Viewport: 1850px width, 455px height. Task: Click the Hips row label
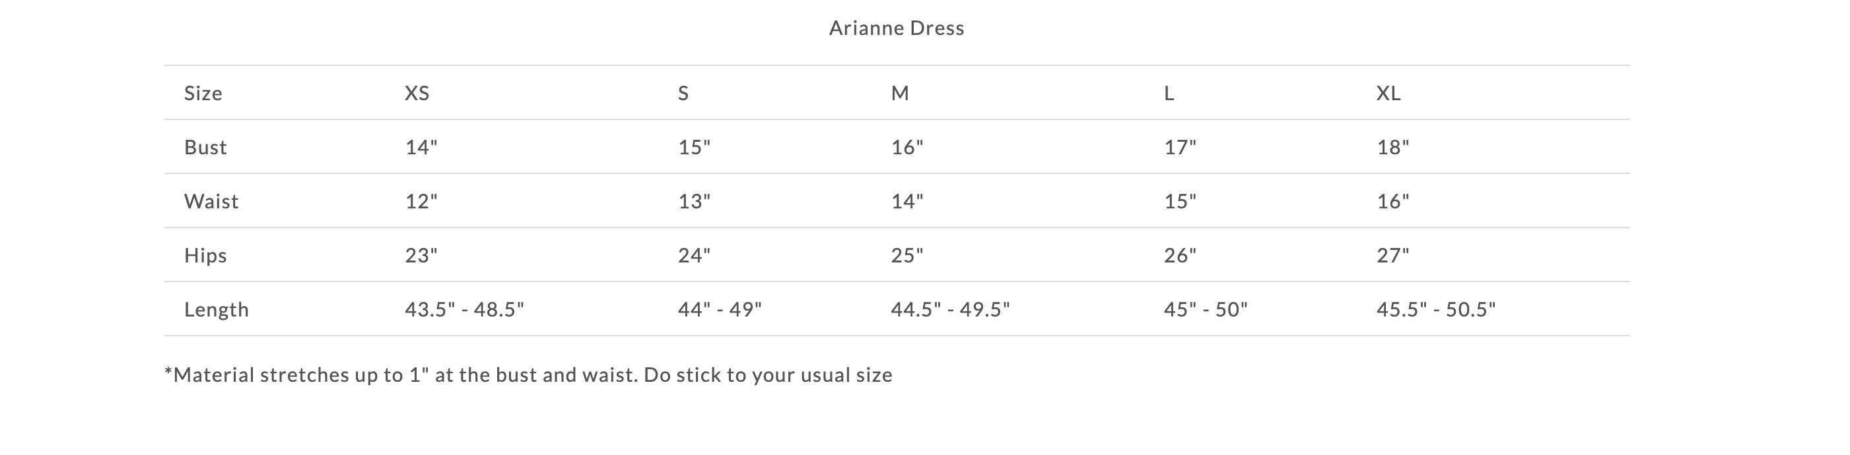click(x=205, y=255)
